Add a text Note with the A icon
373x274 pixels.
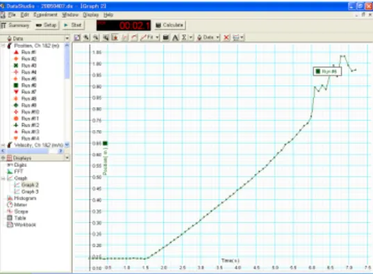(175, 38)
